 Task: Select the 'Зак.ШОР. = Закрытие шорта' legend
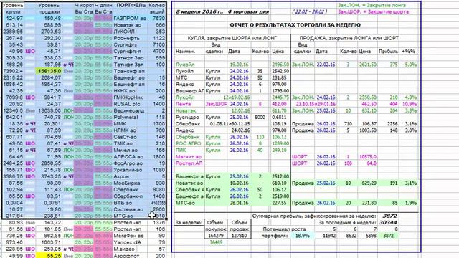373,12
